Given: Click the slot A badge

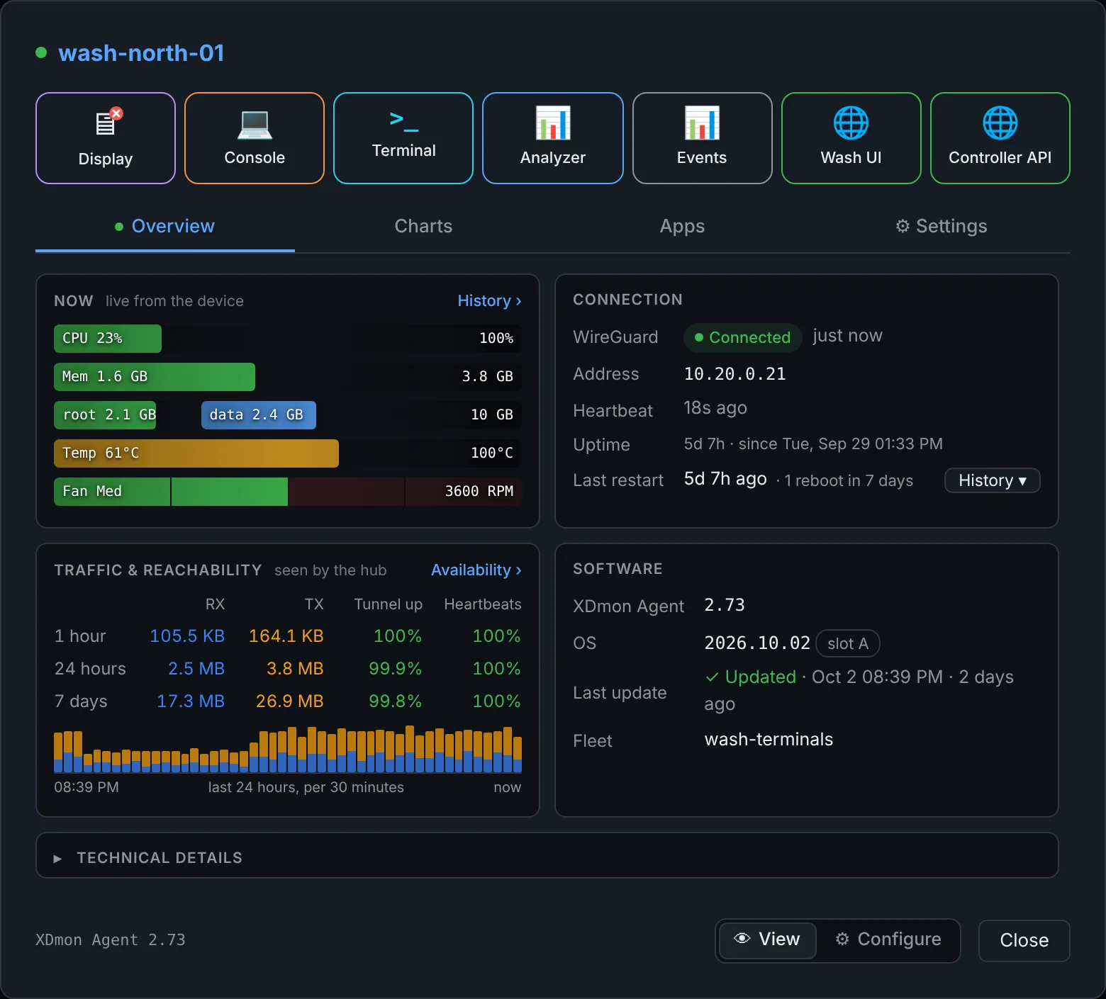Looking at the screenshot, I should [848, 644].
